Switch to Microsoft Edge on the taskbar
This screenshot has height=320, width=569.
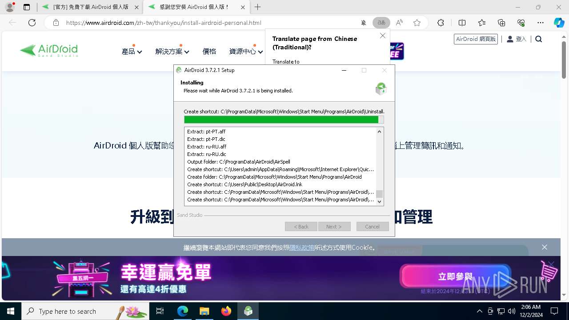[183, 311]
